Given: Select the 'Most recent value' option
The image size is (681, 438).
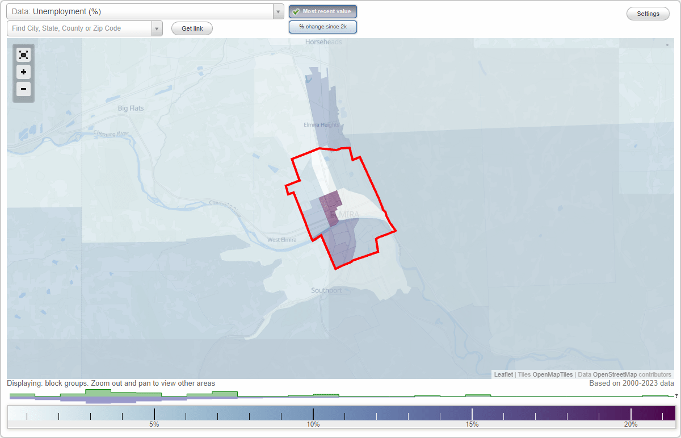Looking at the screenshot, I should tap(322, 11).
